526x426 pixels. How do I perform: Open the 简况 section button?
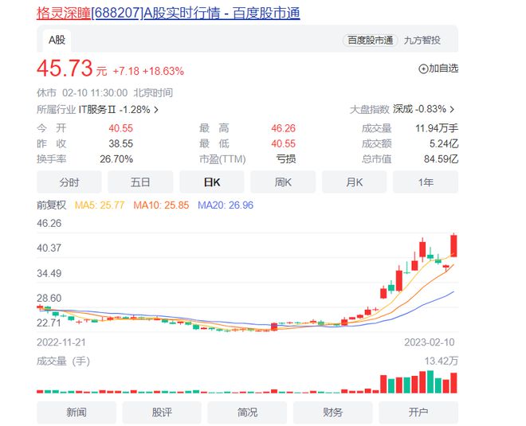[247, 412]
